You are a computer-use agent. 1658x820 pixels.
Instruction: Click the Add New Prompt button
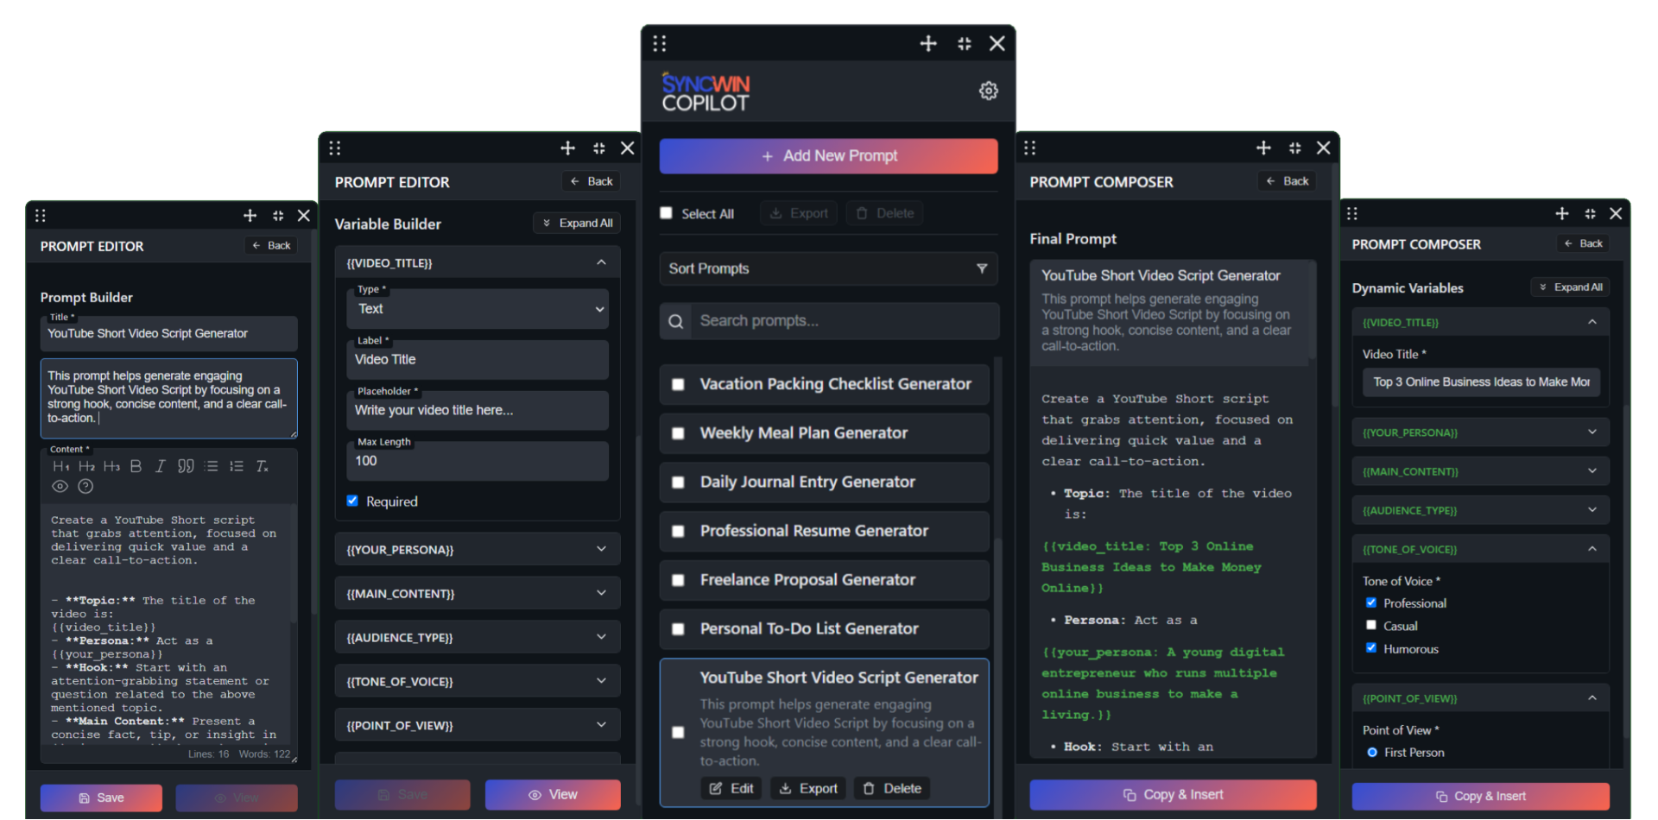point(829,156)
